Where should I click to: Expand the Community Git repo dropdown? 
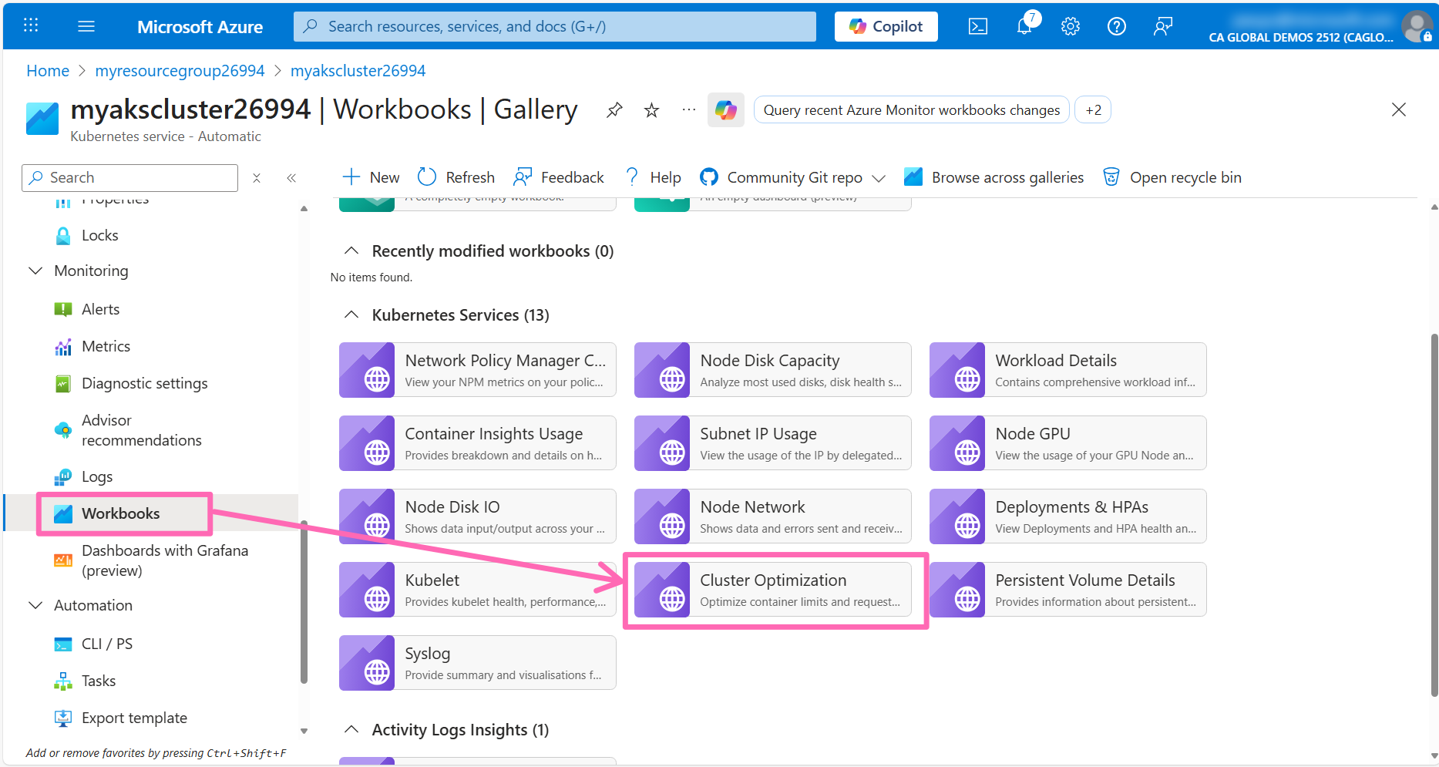[x=879, y=178]
